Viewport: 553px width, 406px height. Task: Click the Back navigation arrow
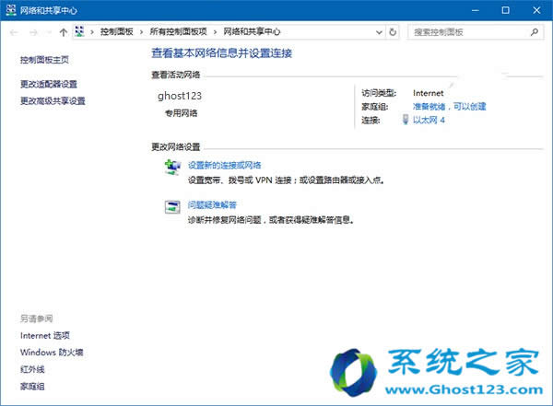pyautogui.click(x=13, y=31)
